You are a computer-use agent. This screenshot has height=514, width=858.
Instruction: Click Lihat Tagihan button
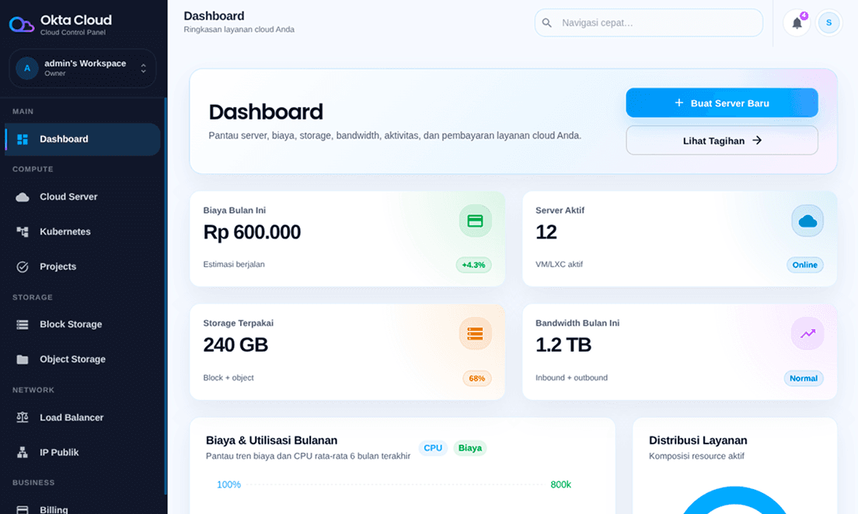[x=722, y=141]
